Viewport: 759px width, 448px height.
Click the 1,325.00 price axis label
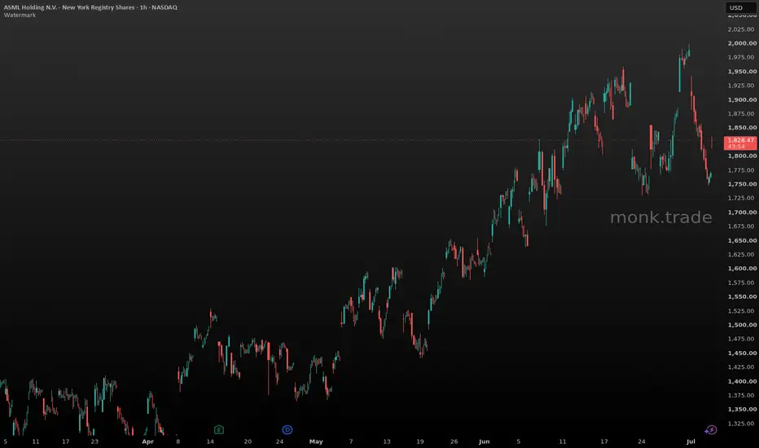click(x=741, y=424)
